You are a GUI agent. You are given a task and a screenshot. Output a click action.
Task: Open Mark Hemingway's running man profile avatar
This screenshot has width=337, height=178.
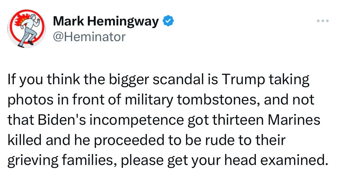click(x=26, y=29)
